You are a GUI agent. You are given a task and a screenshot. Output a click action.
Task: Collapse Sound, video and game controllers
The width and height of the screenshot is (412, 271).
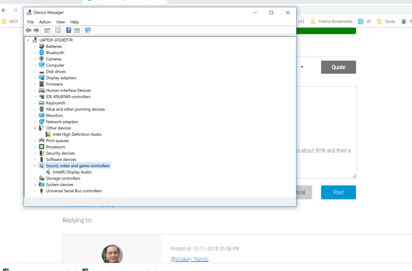click(35, 166)
